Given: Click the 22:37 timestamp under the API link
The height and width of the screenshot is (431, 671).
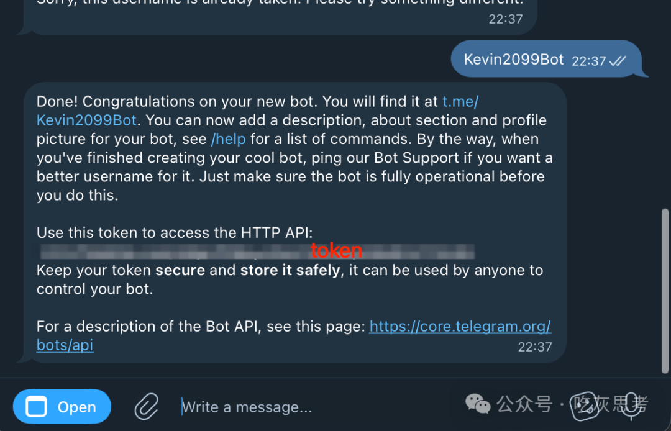Looking at the screenshot, I should coord(534,347).
